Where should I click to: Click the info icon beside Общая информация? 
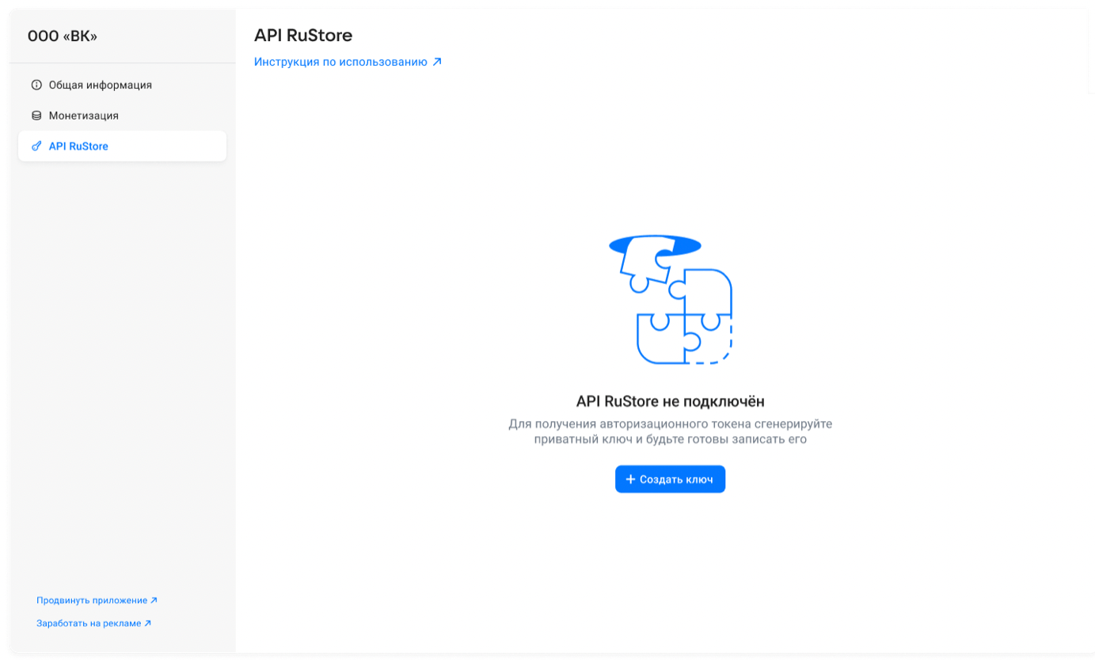tap(36, 85)
